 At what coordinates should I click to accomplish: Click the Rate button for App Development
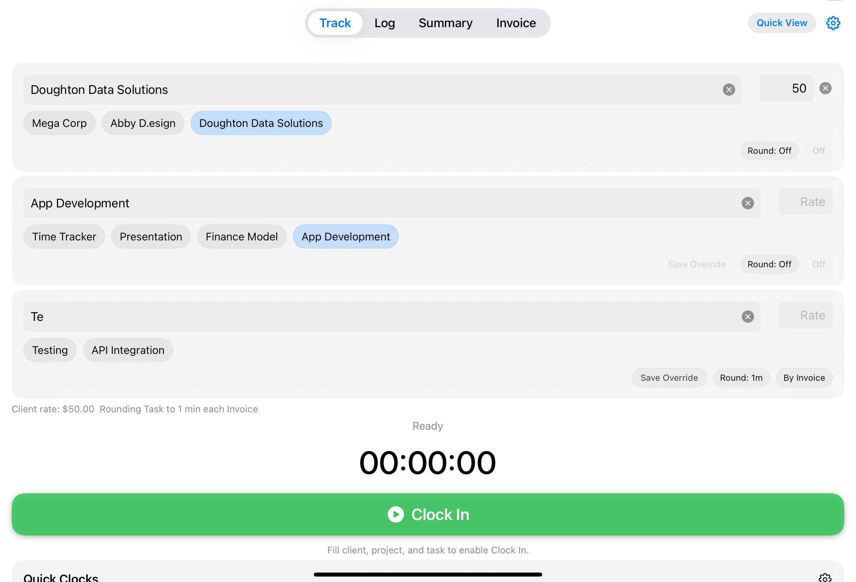coord(806,202)
